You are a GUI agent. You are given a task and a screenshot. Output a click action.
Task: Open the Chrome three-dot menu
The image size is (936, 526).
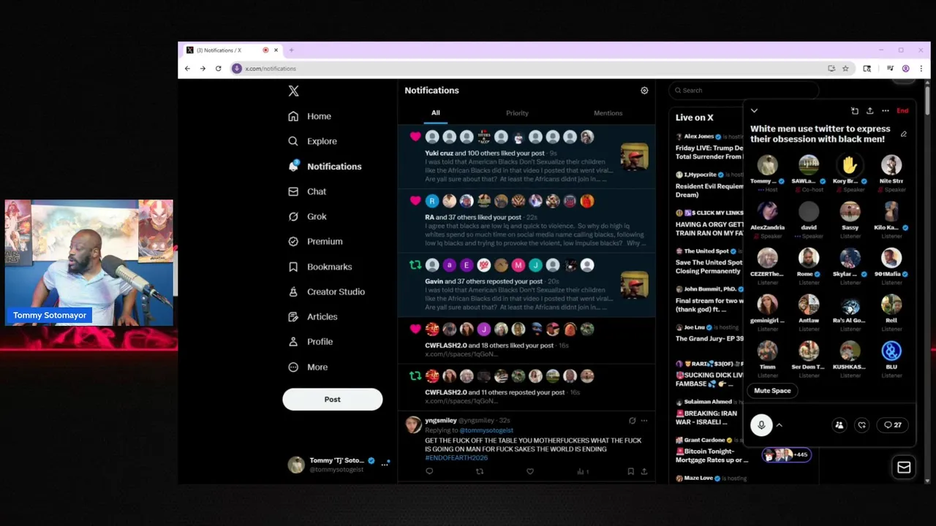pyautogui.click(x=921, y=69)
